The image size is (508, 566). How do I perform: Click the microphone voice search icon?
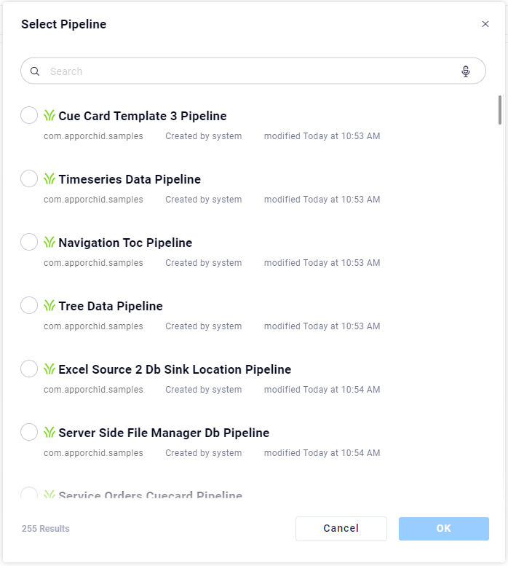466,71
